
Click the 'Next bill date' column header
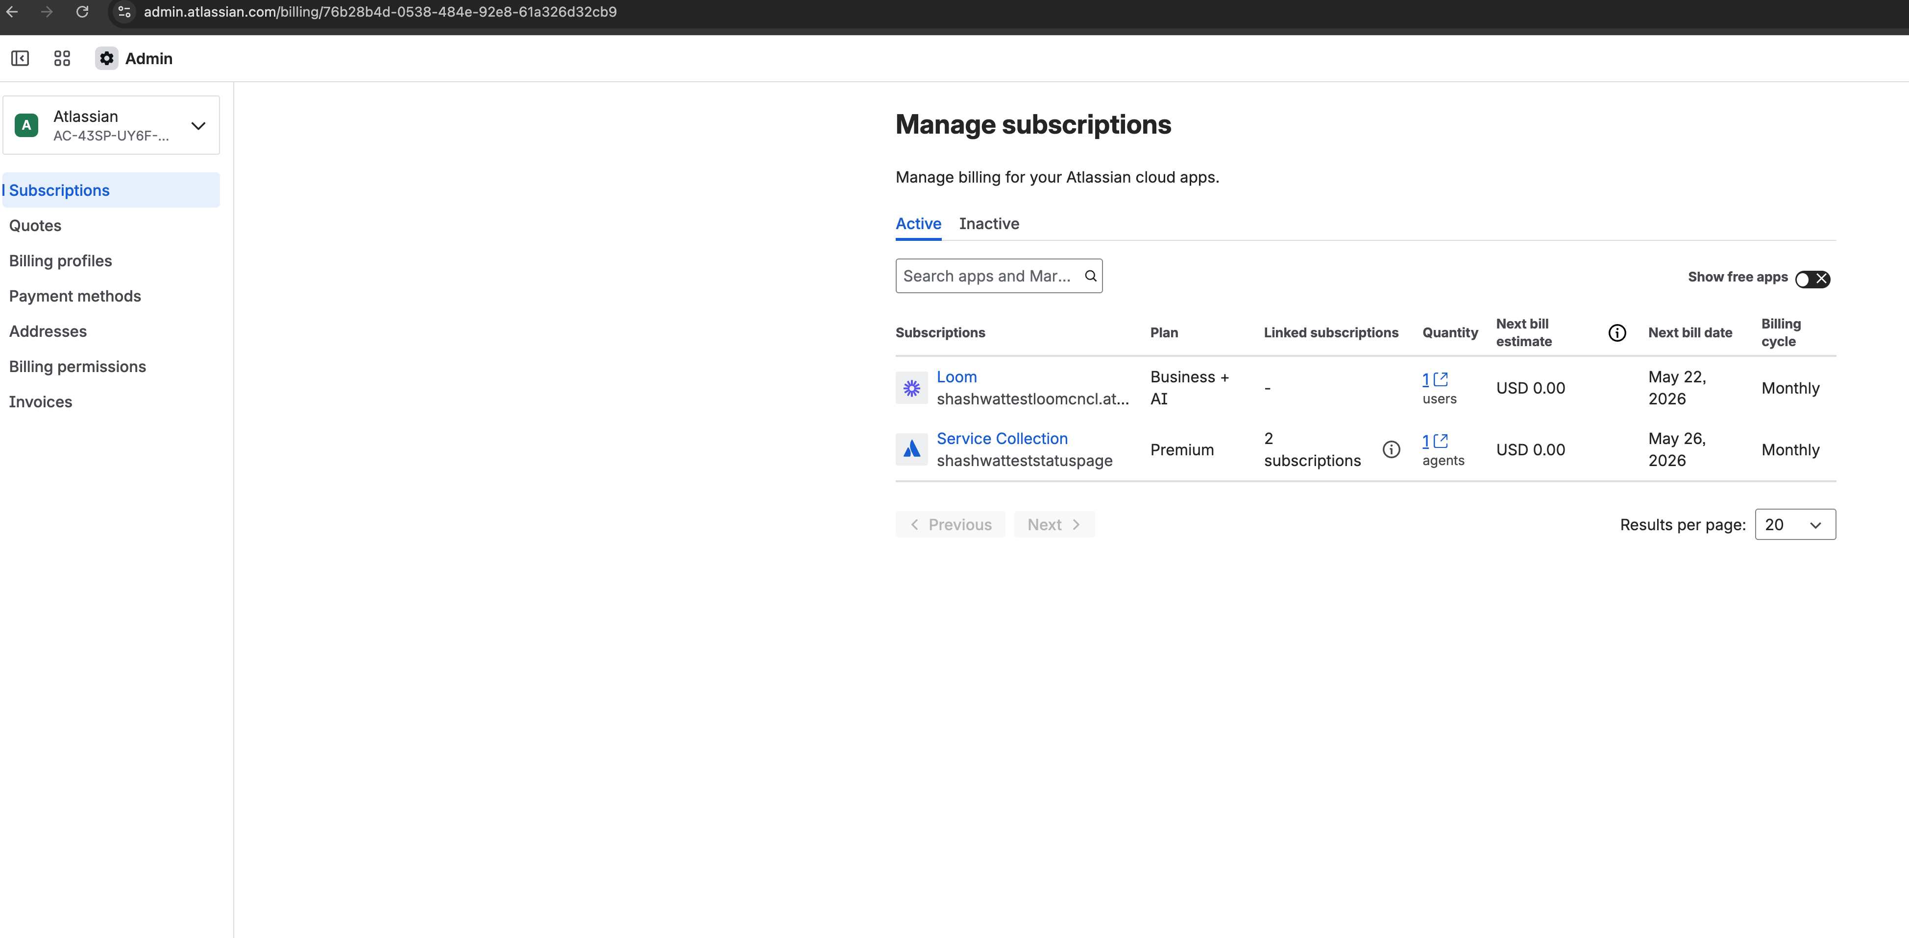(1689, 333)
